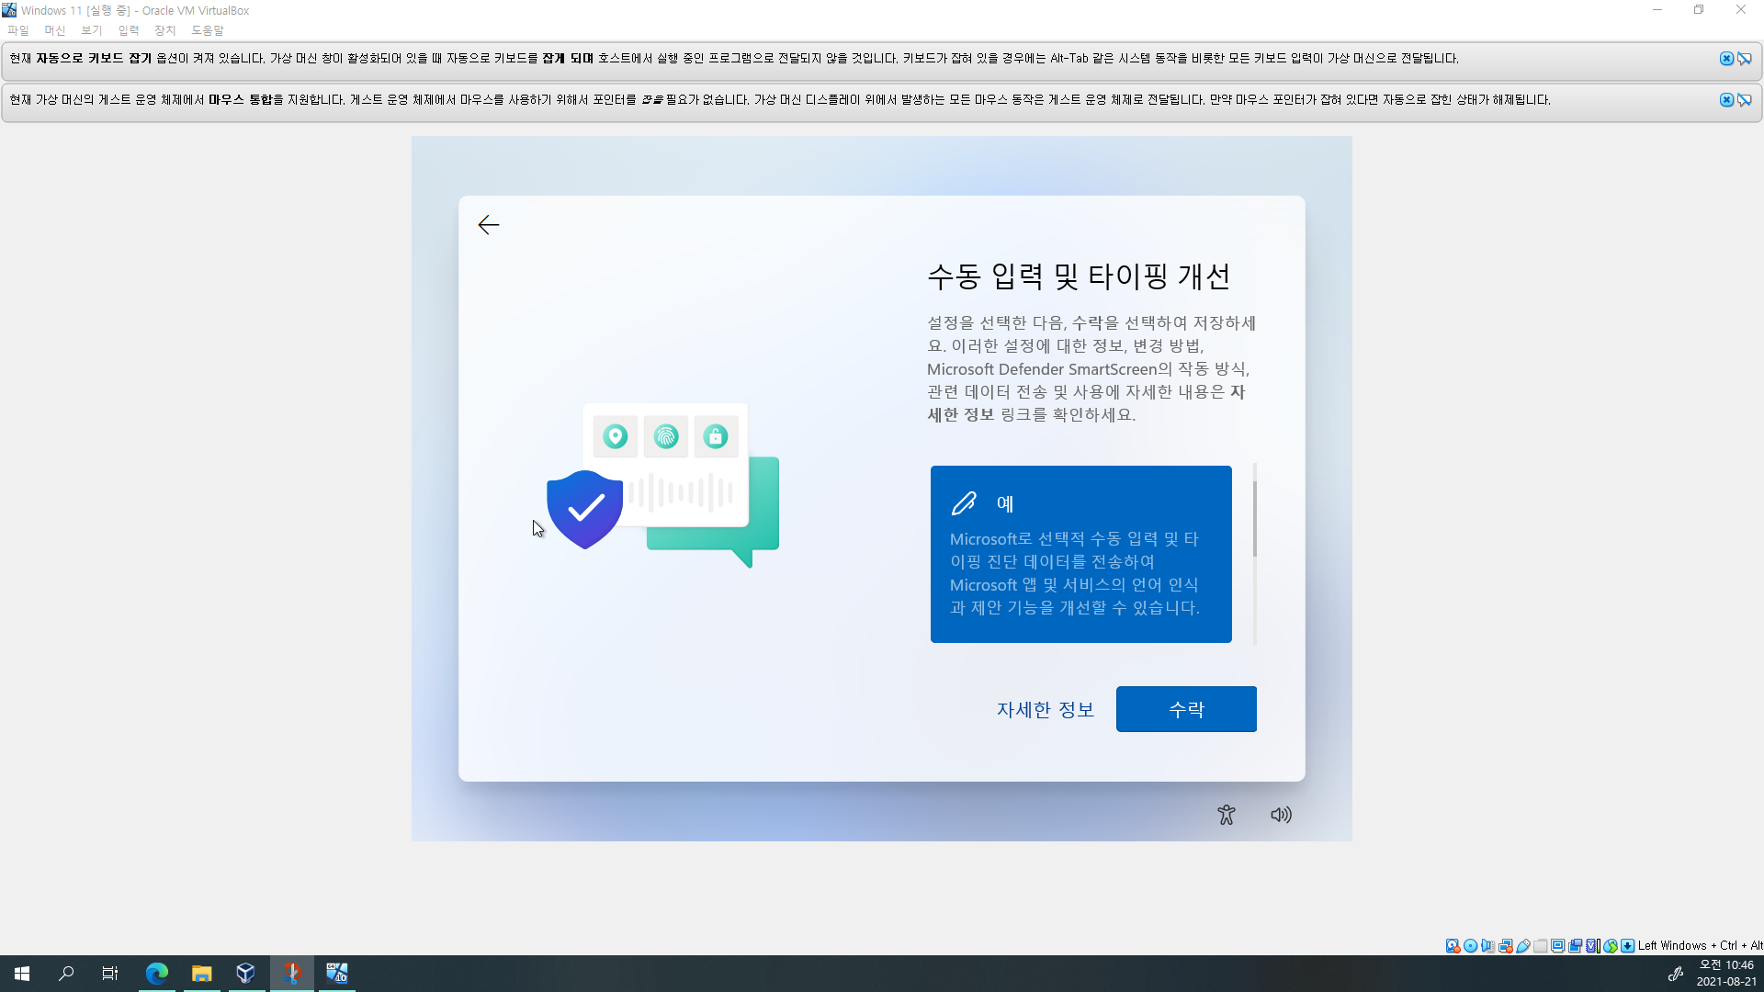Open the 머신 menu
This screenshot has height=992, width=1764.
(x=55, y=30)
